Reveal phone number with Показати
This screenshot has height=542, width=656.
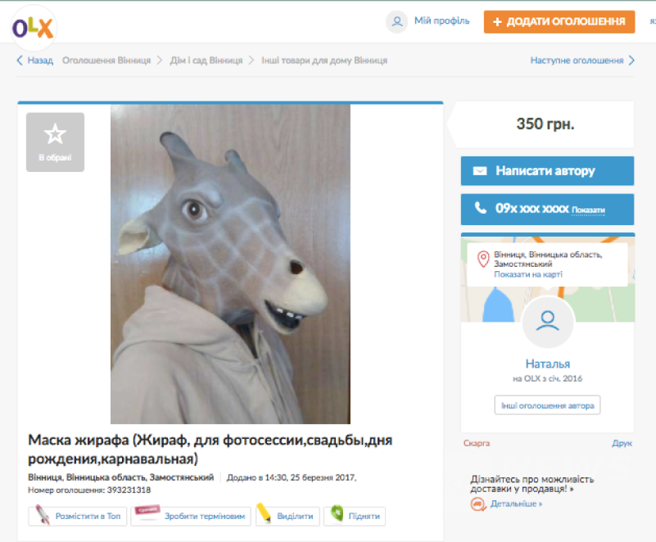pos(588,210)
